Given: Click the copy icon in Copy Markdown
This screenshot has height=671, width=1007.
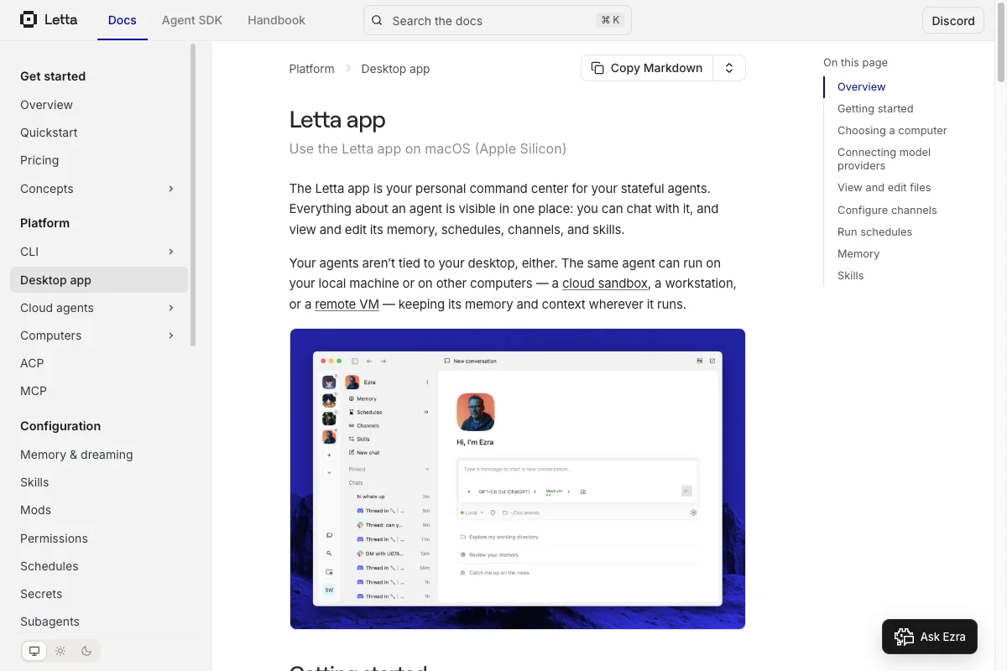Looking at the screenshot, I should (597, 68).
